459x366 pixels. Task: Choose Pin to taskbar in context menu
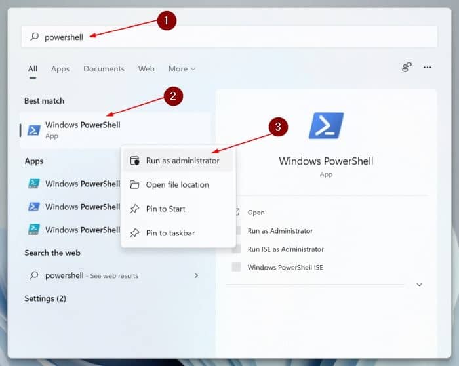click(178, 233)
